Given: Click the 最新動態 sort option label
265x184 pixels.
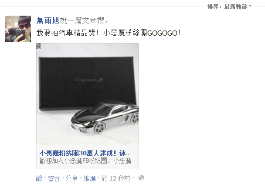Looking at the screenshot, I should pyautogui.click(x=236, y=7).
